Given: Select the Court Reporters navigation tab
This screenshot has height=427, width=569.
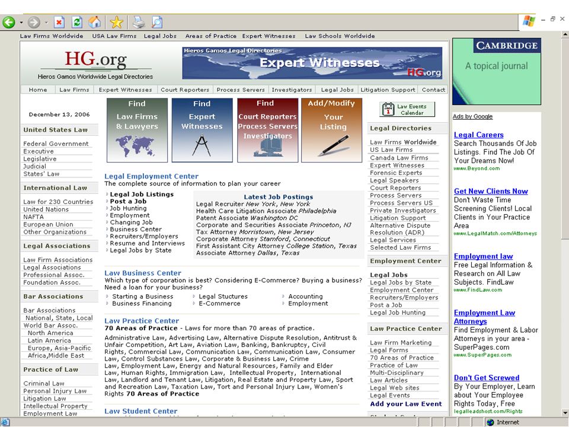Looking at the screenshot, I should pyautogui.click(x=185, y=90).
